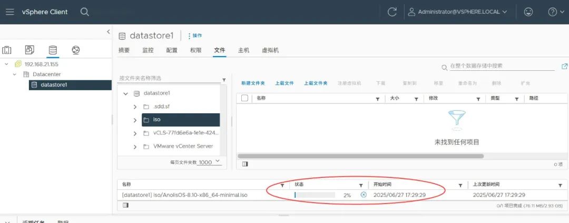569x223 pixels.
Task: Open the 主机 tab
Action: coord(243,50)
